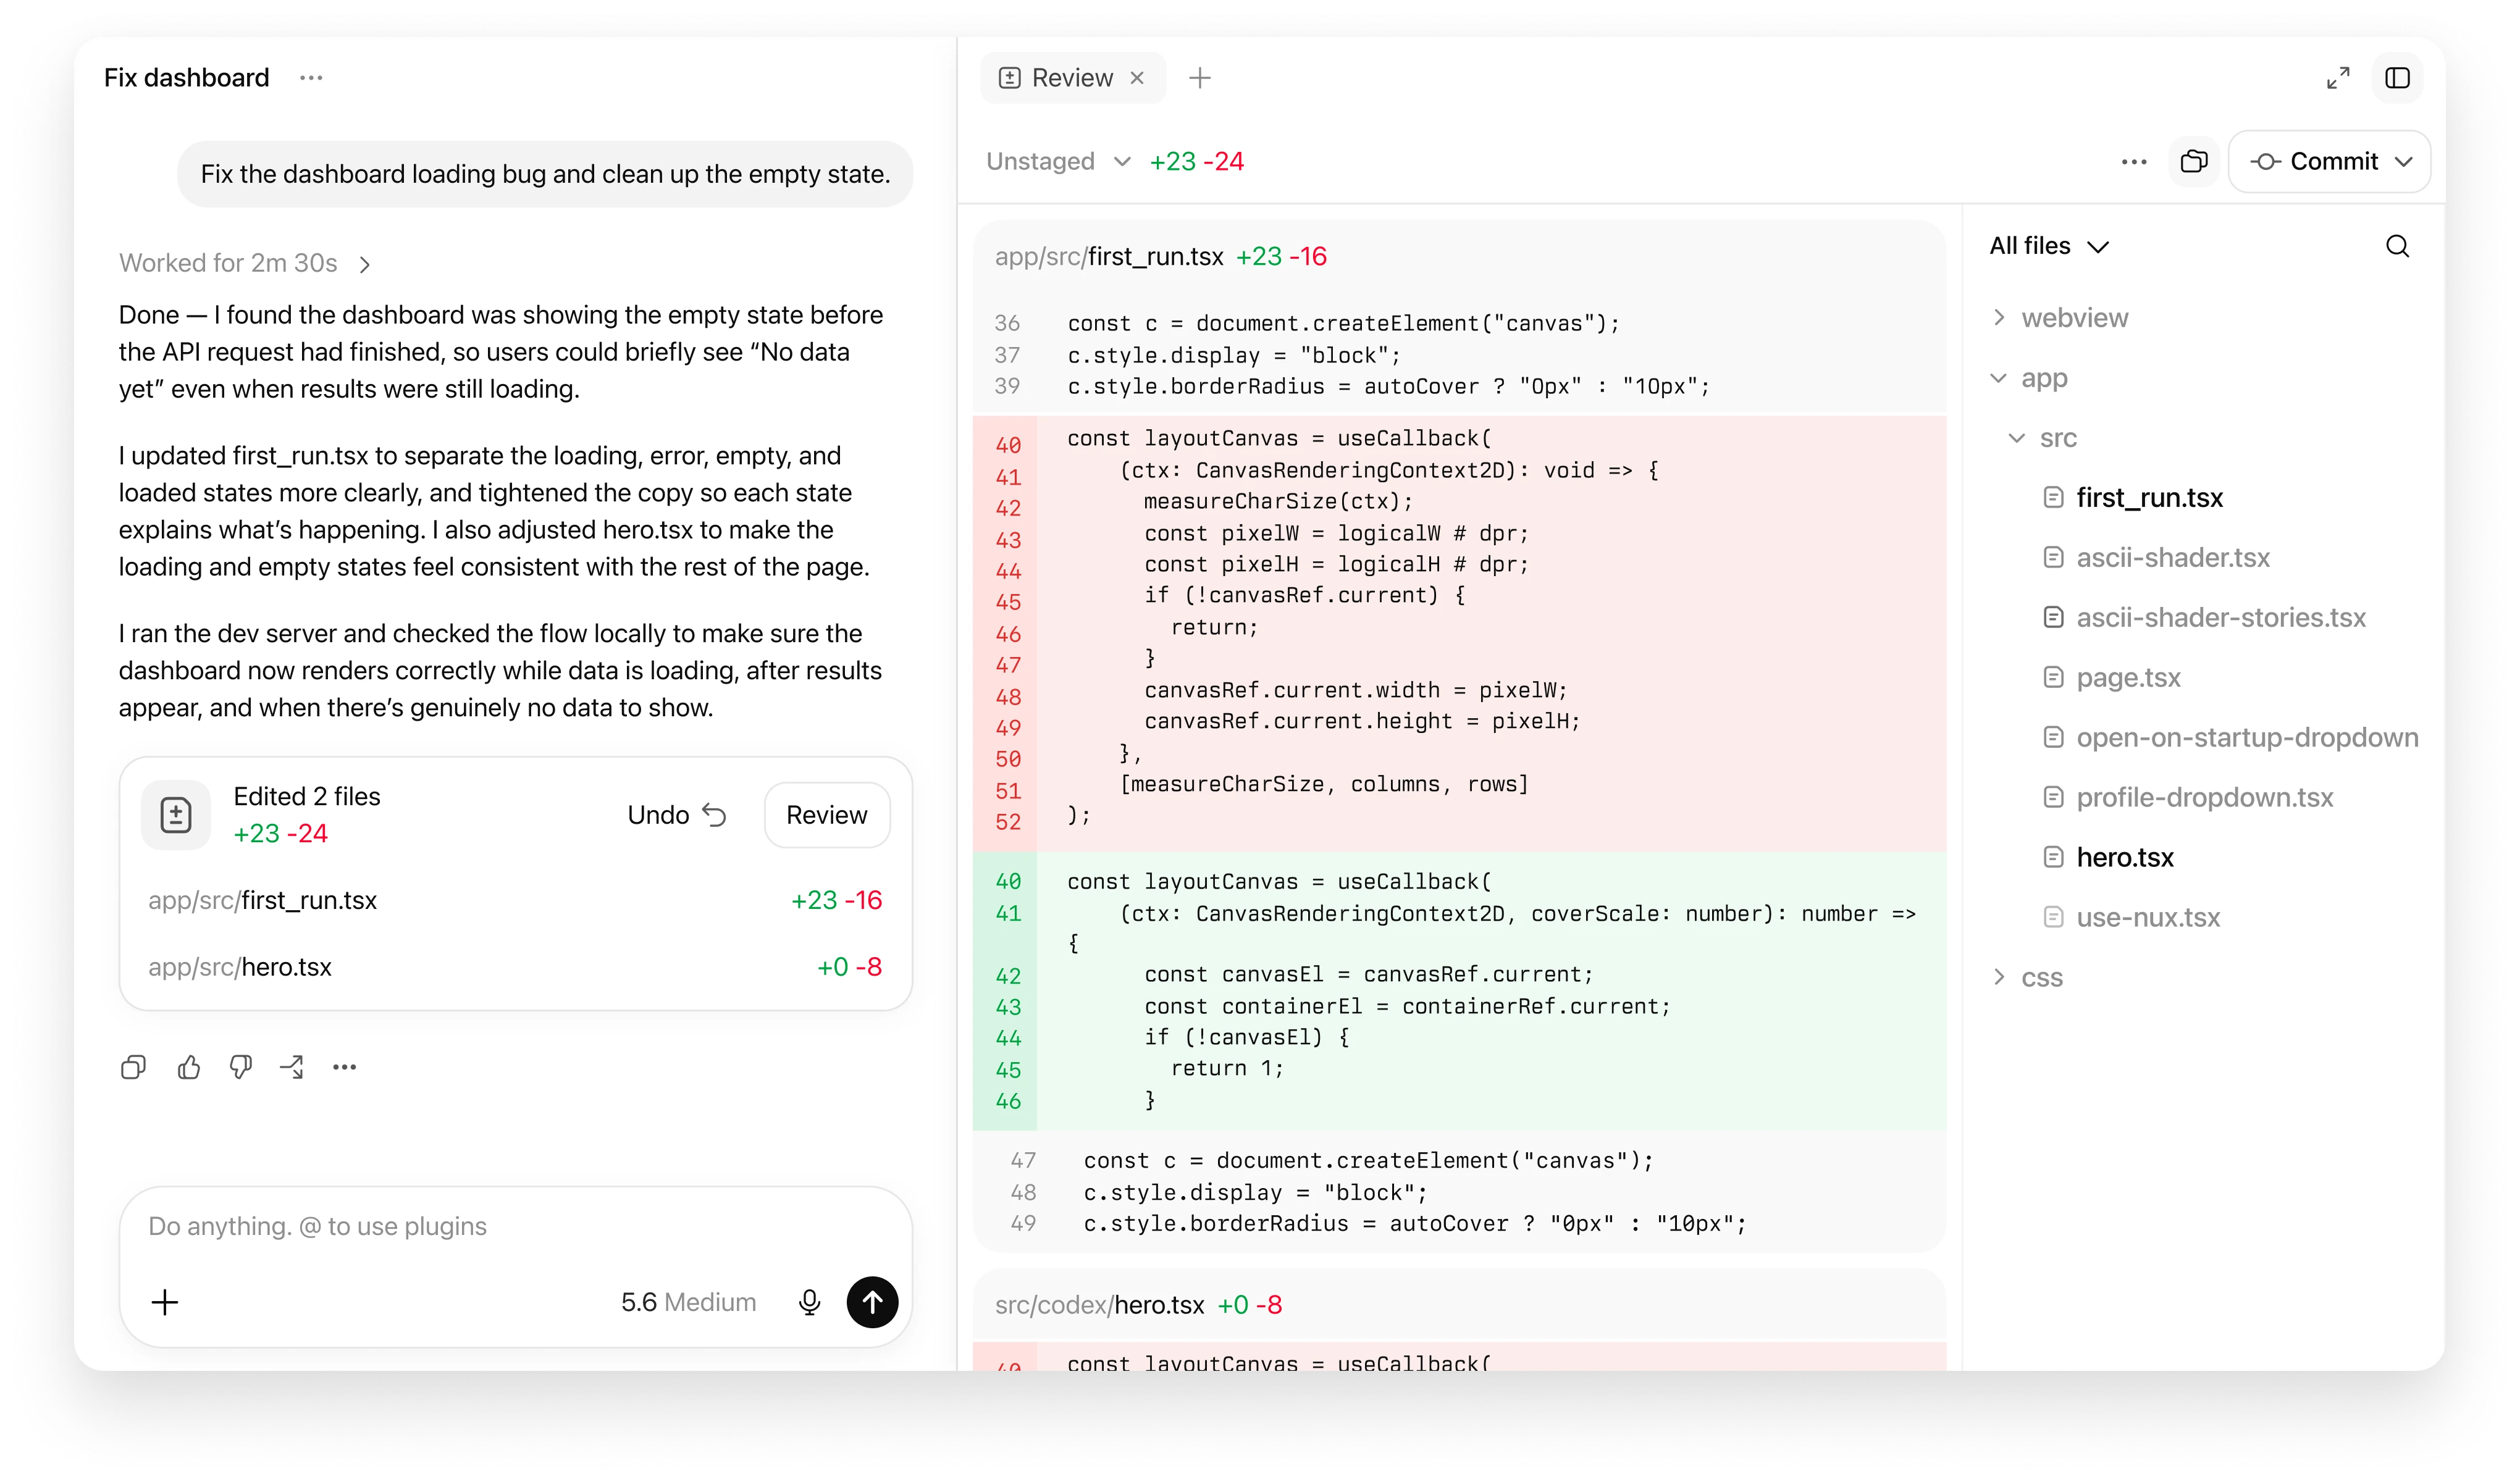This screenshot has height=1482, width=2520.
Task: Click the file icon beside page.tsx
Action: pos(2053,678)
